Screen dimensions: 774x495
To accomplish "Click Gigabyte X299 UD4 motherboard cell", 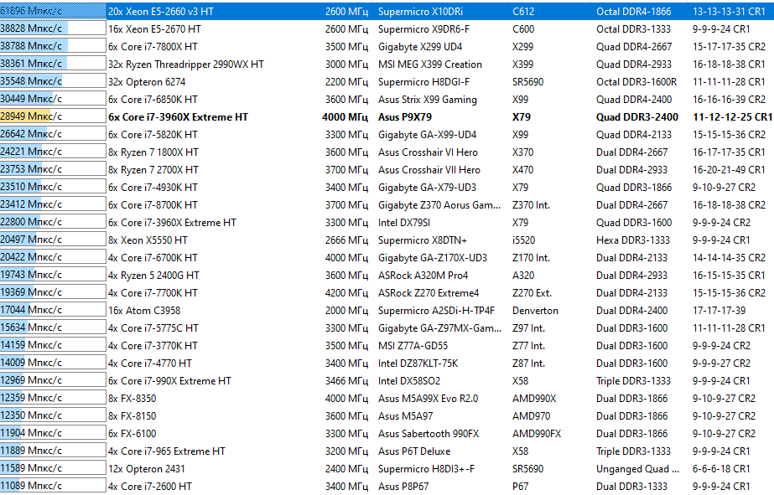I will tap(420, 47).
